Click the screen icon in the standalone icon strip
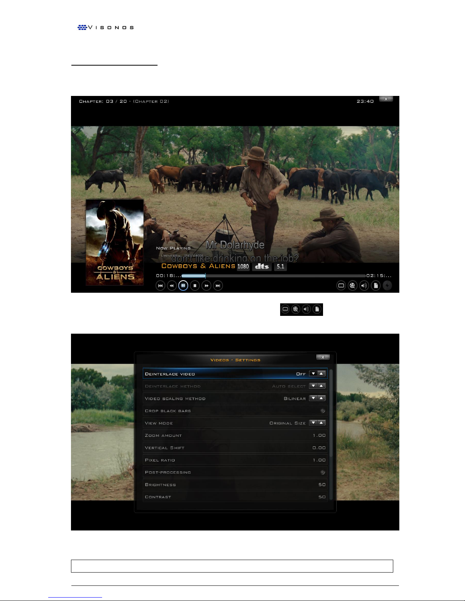 coord(285,309)
